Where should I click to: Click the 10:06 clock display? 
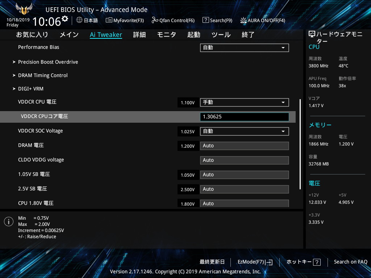point(47,21)
